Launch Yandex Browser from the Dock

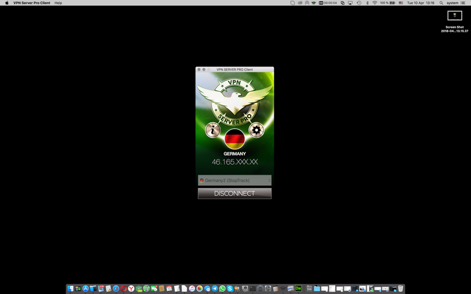click(x=131, y=288)
